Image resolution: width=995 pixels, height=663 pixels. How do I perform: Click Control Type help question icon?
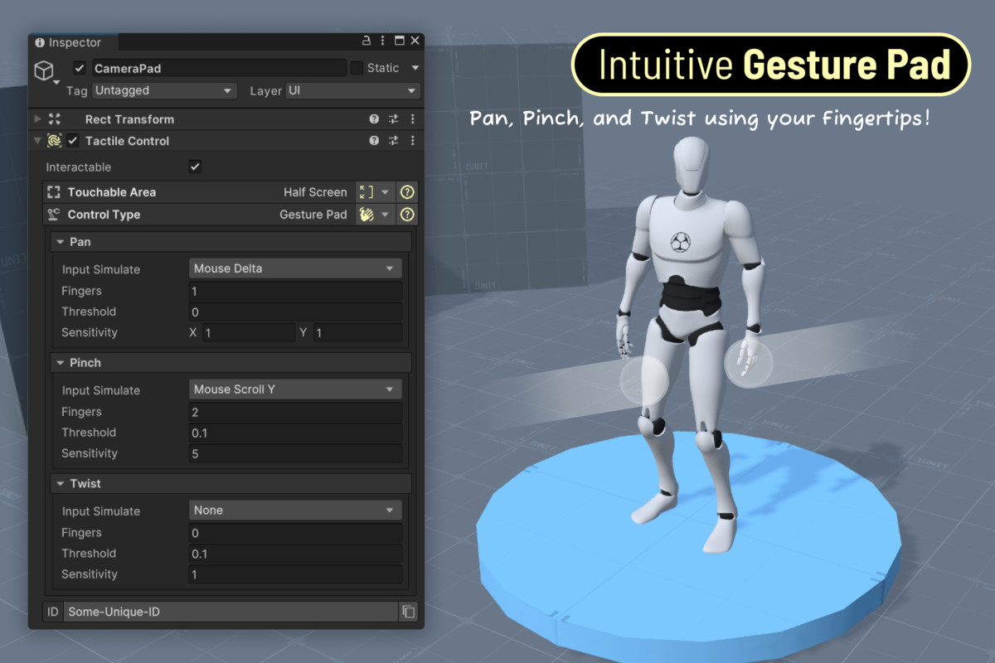(407, 215)
